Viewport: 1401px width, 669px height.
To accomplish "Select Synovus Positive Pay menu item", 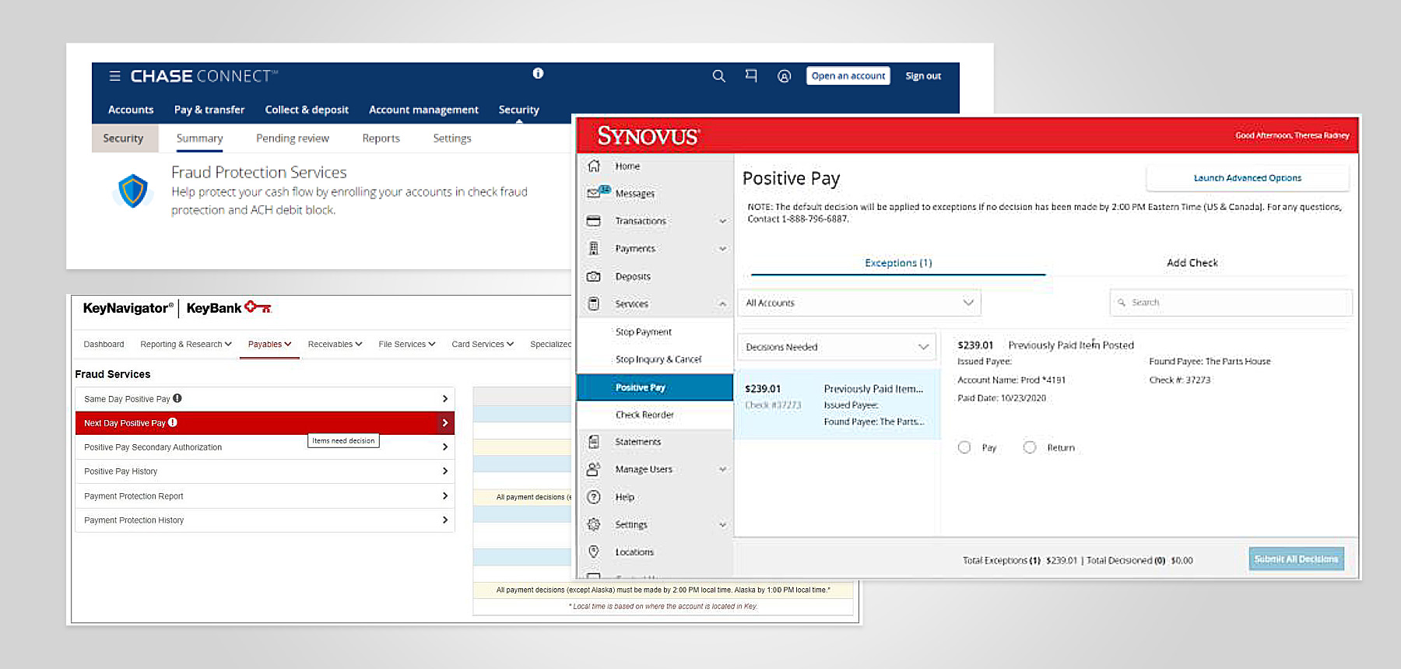I will (655, 387).
